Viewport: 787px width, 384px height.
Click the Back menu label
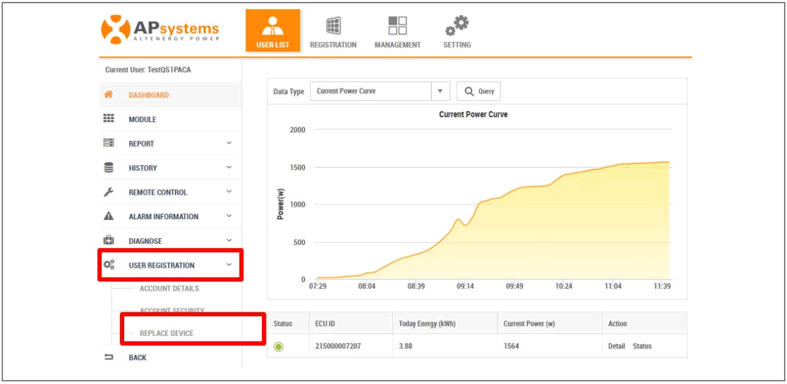pos(138,357)
